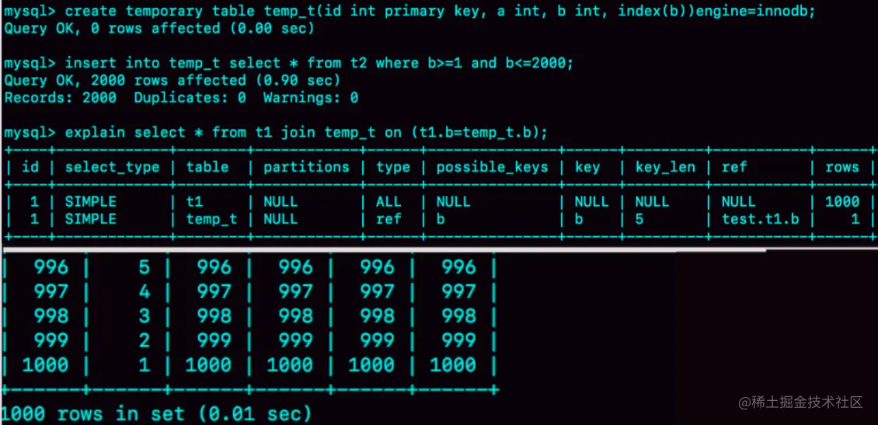This screenshot has height=425, width=878.
Task: Click key_len 'NULL' in the t1 row
Action: [x=653, y=201]
